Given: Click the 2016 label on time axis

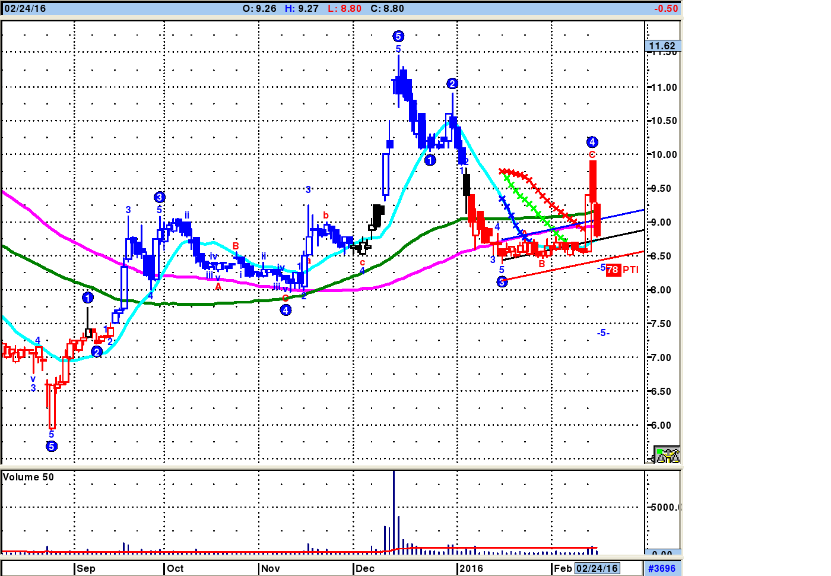Looking at the screenshot, I should (x=471, y=568).
